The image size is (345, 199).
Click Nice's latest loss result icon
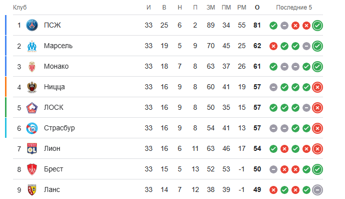[x=317, y=87]
